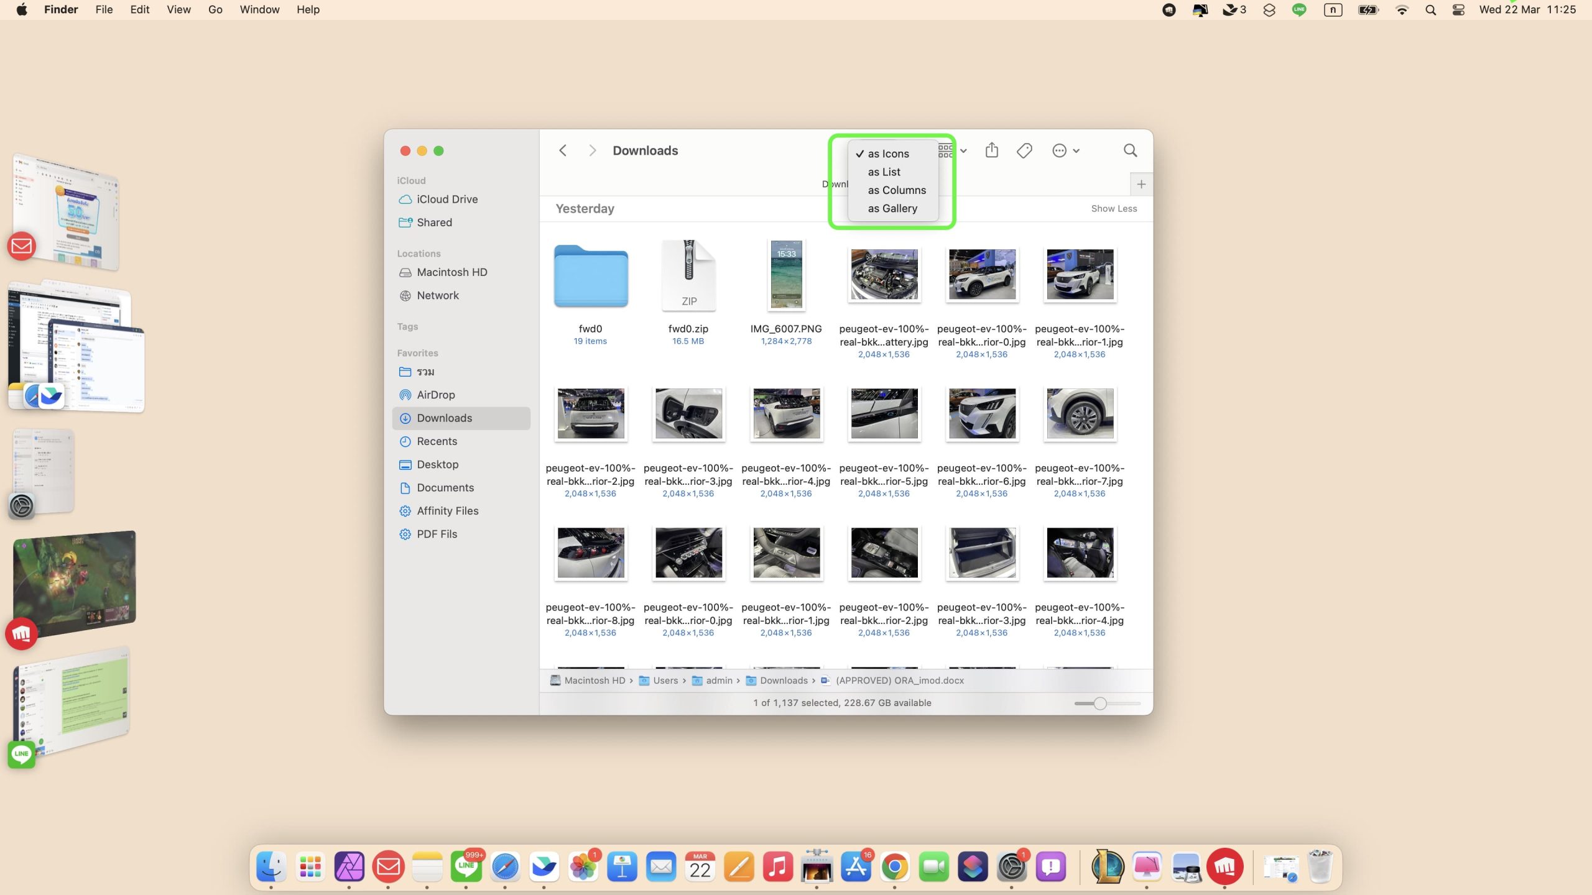This screenshot has height=895, width=1592.
Task: Open iCloud Drive in the sidebar
Action: click(x=447, y=199)
